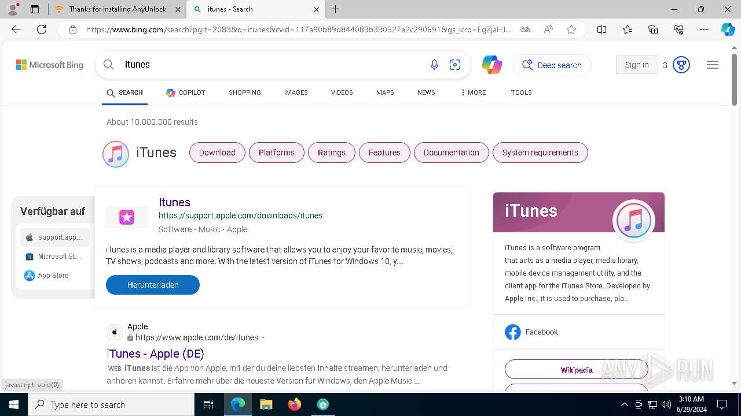Switch to IMAGES search tab
This screenshot has height=416, width=741.
click(x=296, y=92)
